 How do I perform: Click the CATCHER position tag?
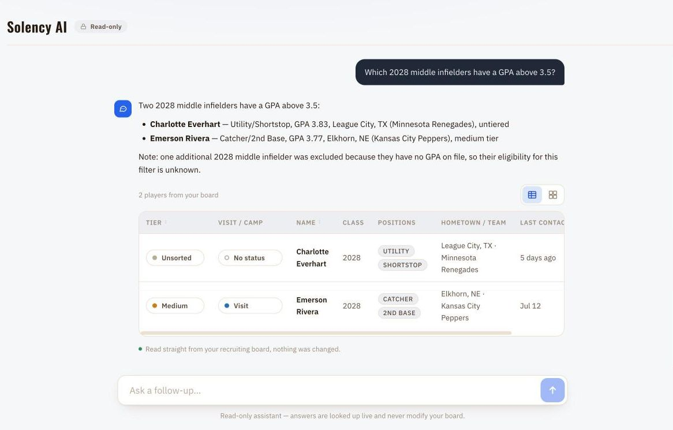398,299
